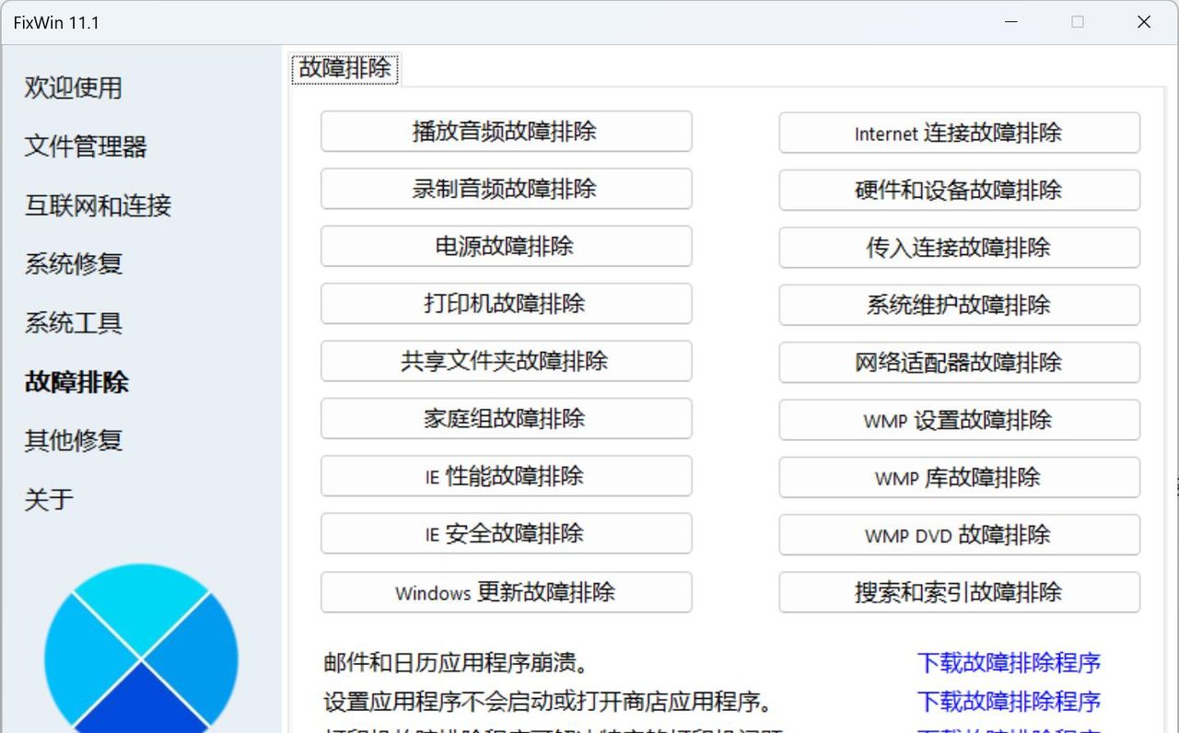Open the 关于 page

(x=47, y=499)
